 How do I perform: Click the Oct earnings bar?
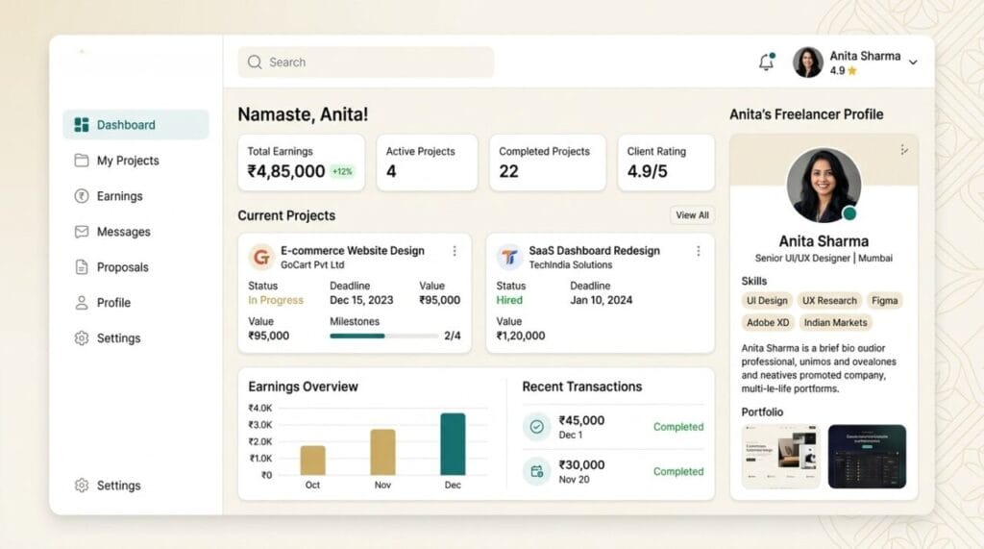[312, 461]
